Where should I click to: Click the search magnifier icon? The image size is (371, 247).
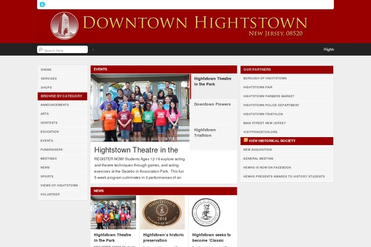click(x=41, y=49)
